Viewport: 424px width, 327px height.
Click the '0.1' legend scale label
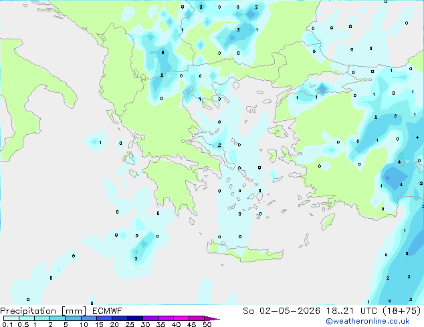point(7,324)
